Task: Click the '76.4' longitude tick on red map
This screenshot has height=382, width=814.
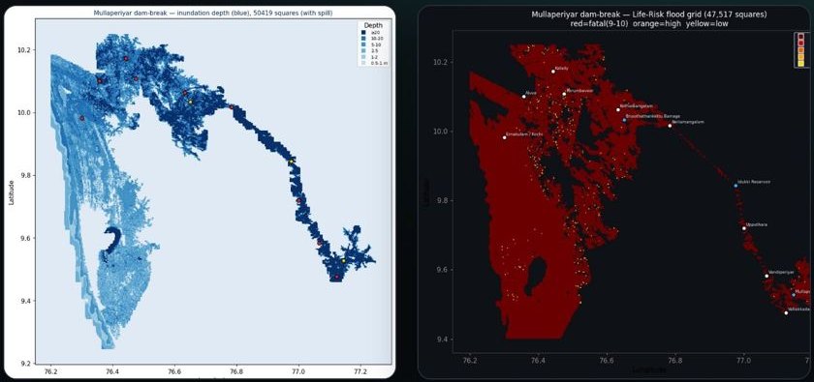Action: coord(539,360)
